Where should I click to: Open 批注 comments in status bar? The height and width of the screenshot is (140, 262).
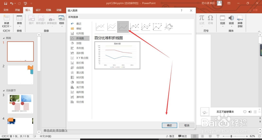tap(183, 136)
